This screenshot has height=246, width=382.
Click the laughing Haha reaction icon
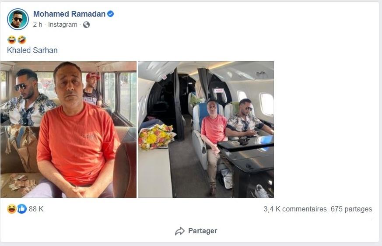12,209
